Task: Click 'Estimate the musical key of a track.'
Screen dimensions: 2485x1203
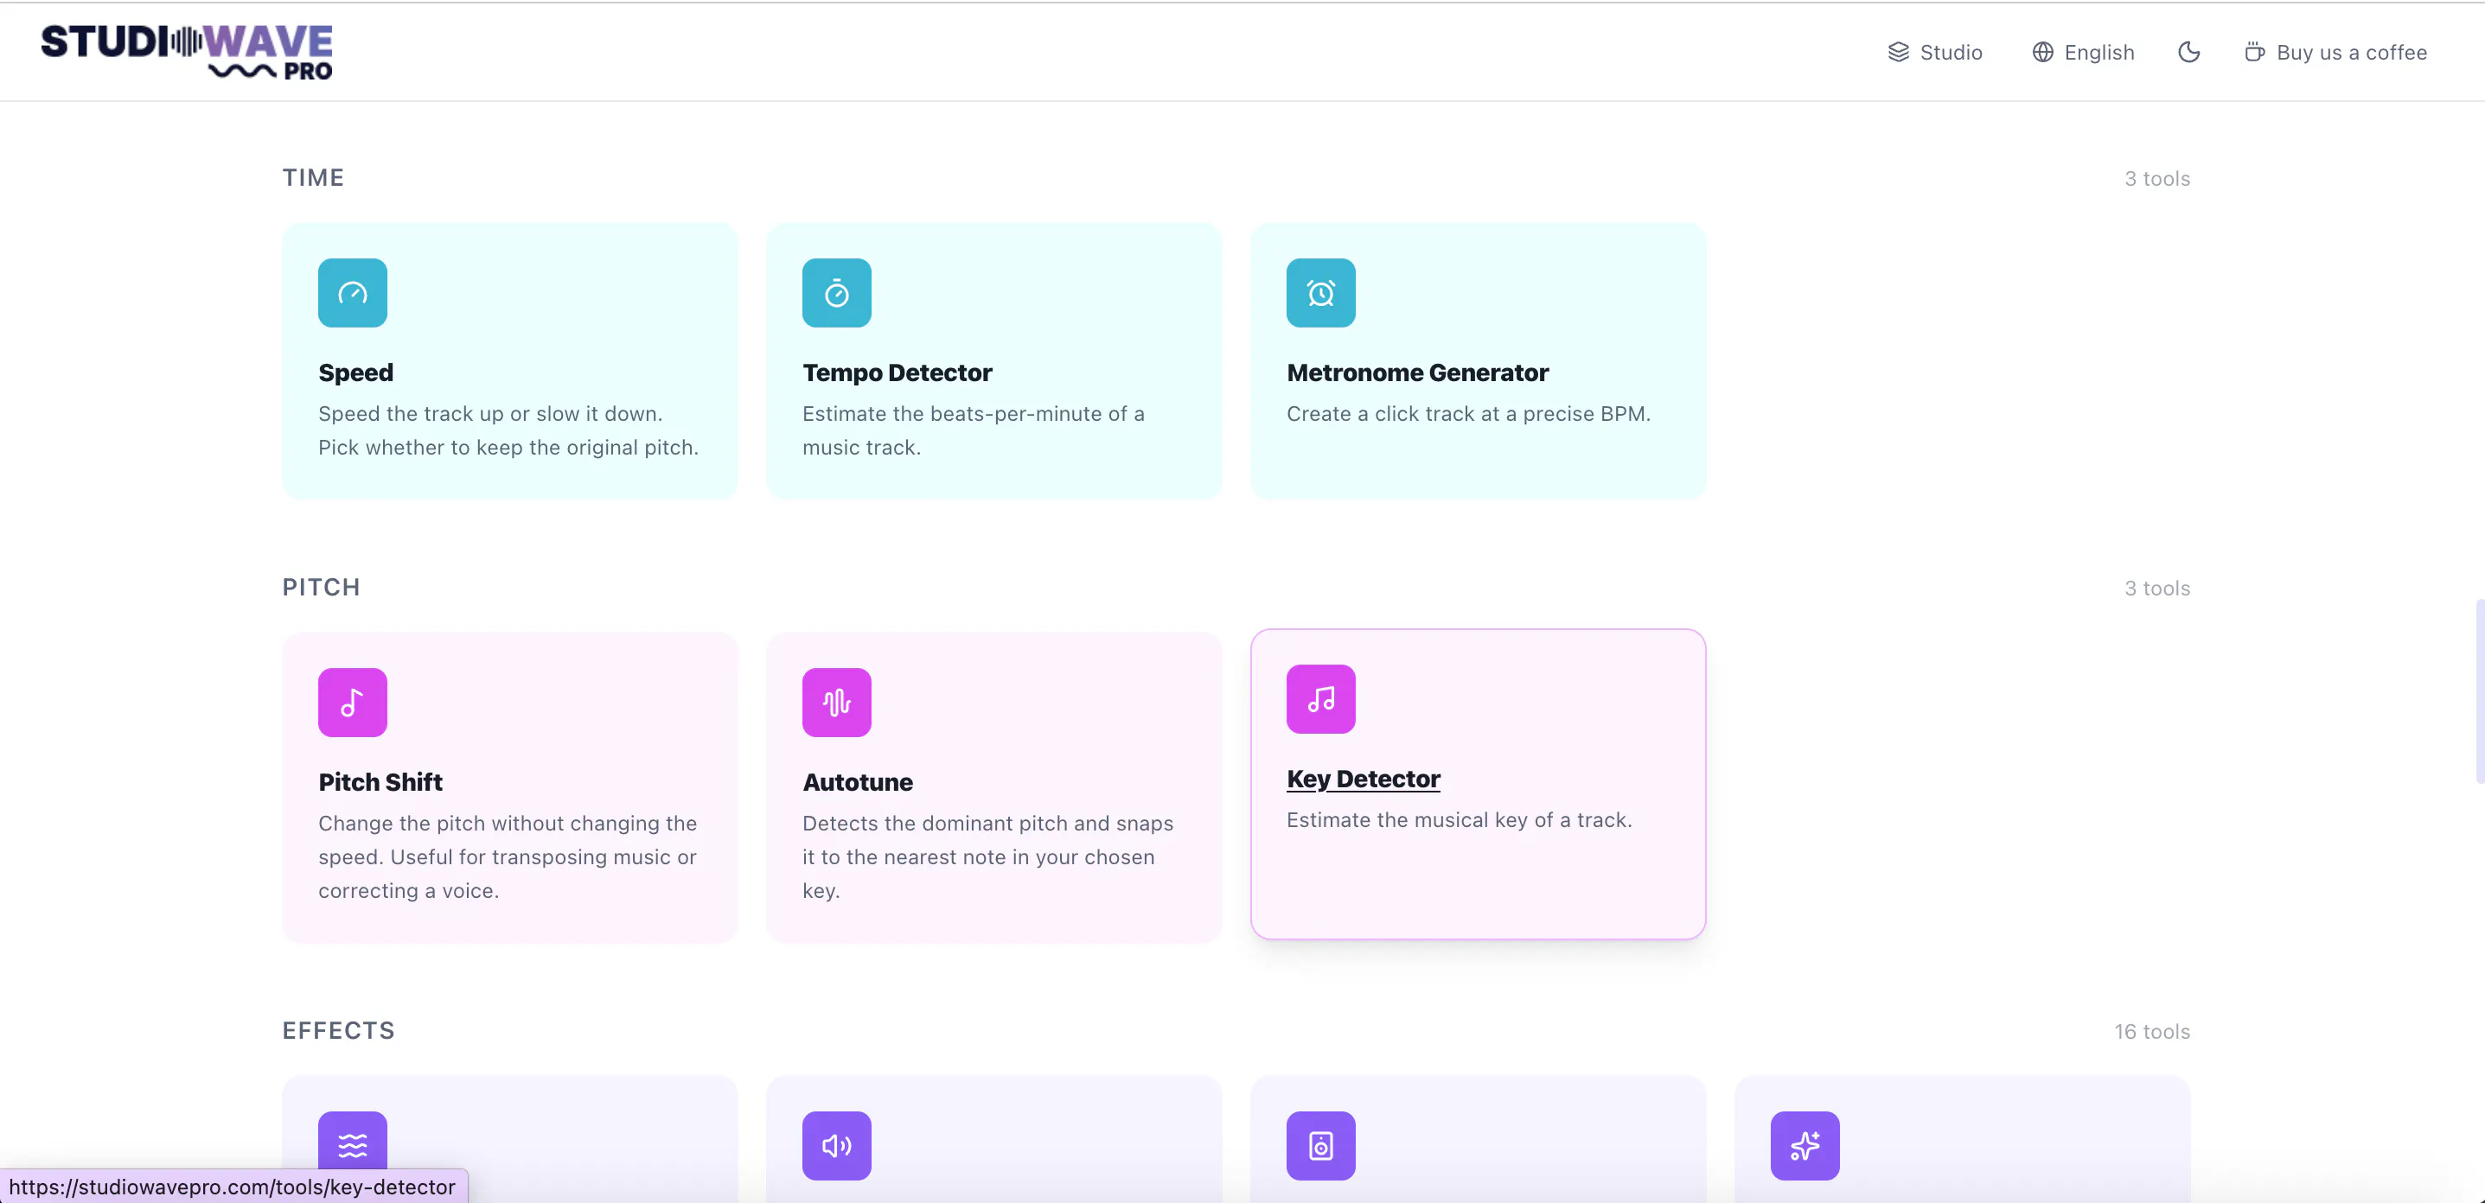Action: tap(1459, 820)
